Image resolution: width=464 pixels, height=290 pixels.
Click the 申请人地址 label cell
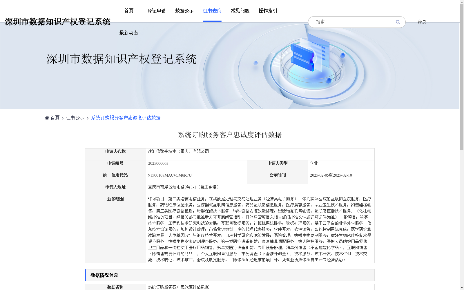pos(115,190)
